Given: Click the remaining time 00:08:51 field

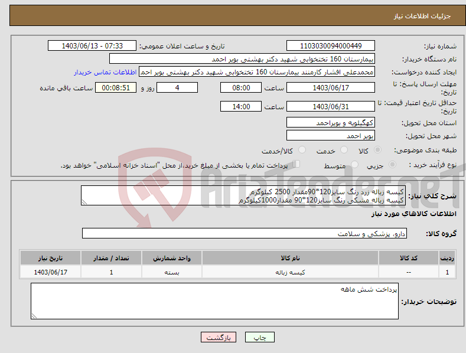Looking at the screenshot, I should pyautogui.click(x=116, y=87).
